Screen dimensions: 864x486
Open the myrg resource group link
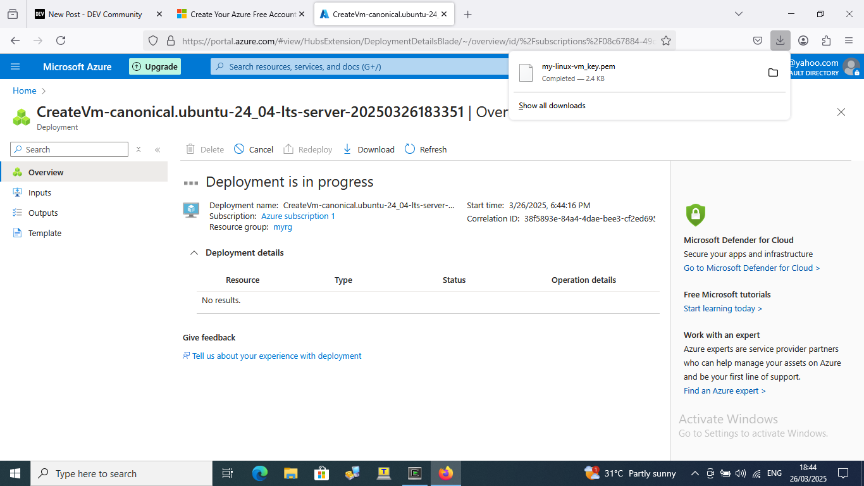pyautogui.click(x=283, y=227)
